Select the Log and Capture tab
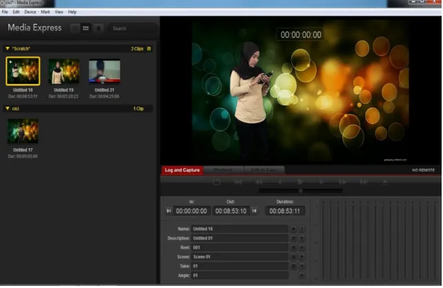The image size is (443, 288). [x=182, y=171]
